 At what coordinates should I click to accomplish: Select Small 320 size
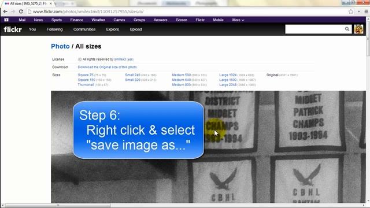tap(132, 80)
